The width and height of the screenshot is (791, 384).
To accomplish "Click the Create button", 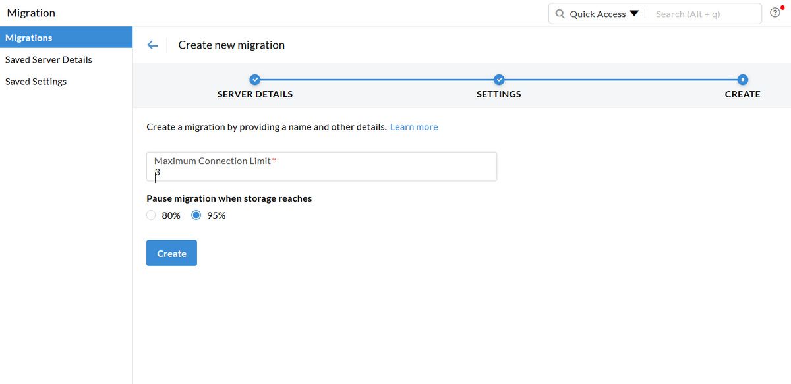I will tap(171, 253).
